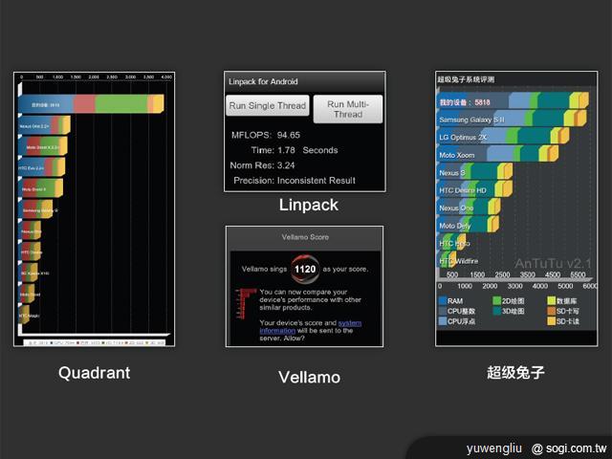612x459 pixels.
Task: Click the 3D绘图 teal legend swatch
Action: pyautogui.click(x=498, y=311)
